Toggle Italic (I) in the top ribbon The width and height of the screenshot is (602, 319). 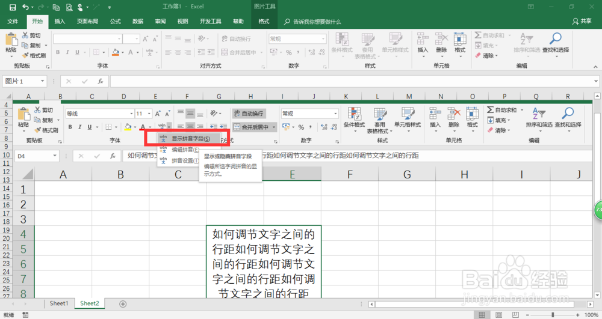click(x=67, y=52)
